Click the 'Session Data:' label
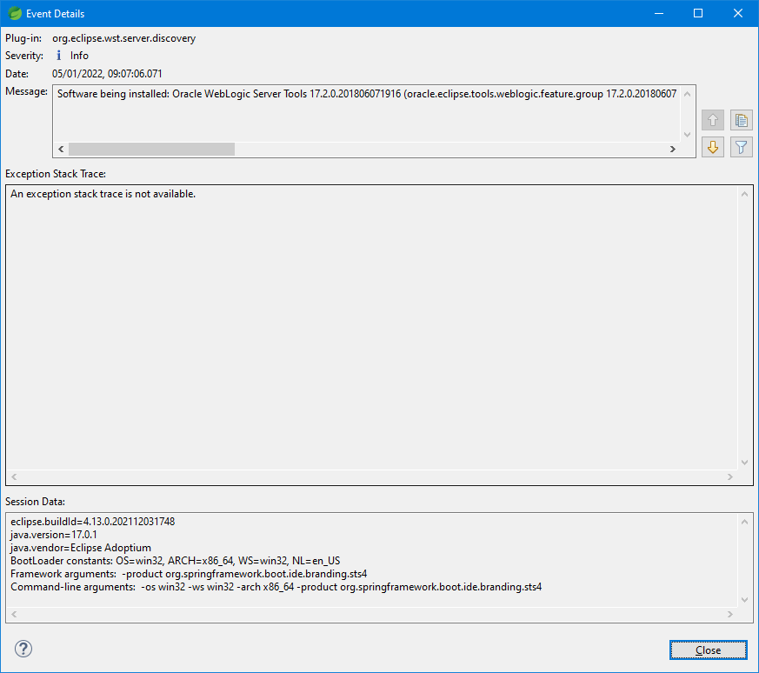This screenshot has width=759, height=673. click(35, 502)
